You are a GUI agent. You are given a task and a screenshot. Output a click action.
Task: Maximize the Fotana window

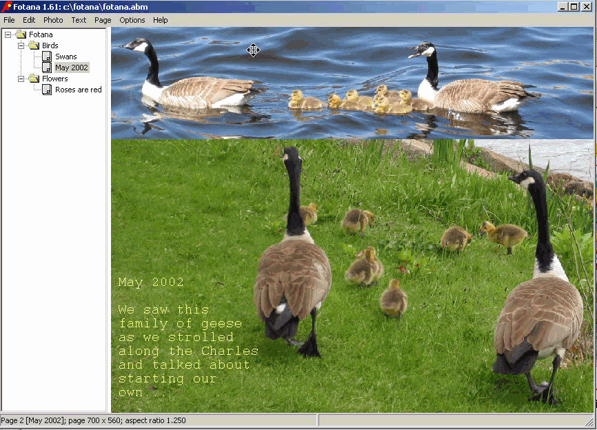point(574,7)
